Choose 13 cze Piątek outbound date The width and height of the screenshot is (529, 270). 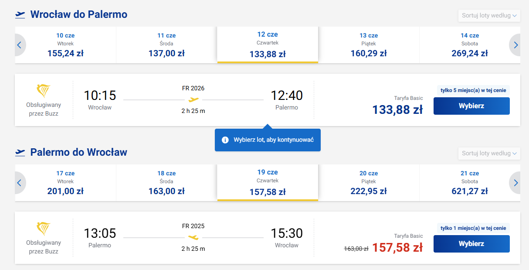(369, 45)
